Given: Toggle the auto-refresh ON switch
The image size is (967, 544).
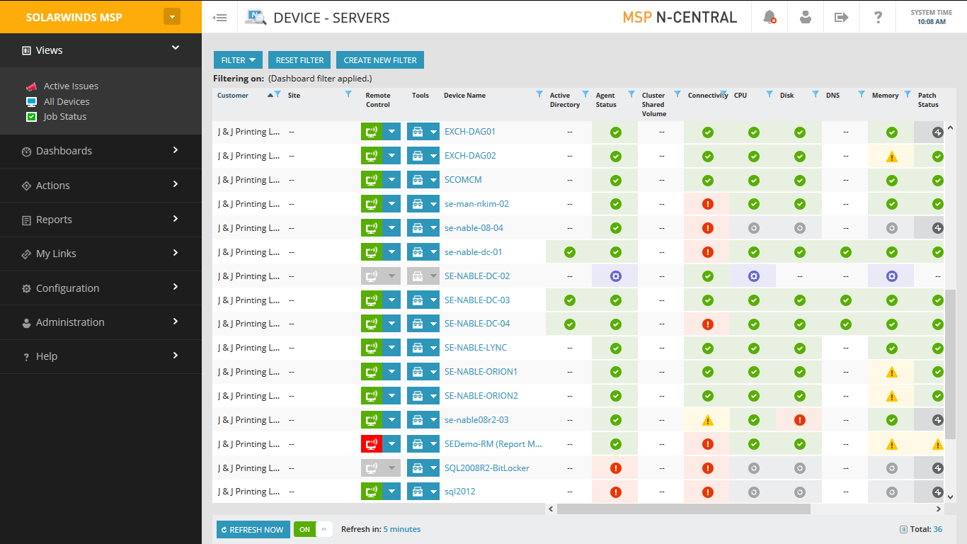Looking at the screenshot, I should coord(304,529).
